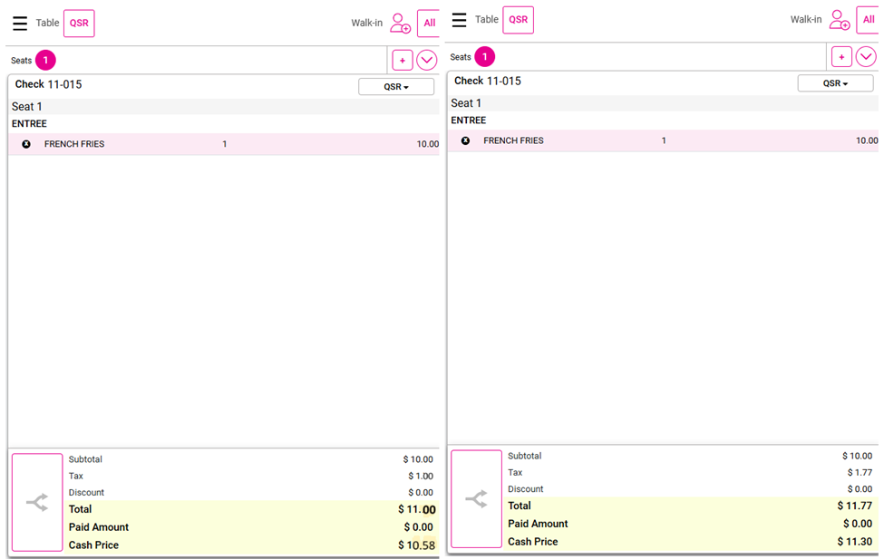884x559 pixels.
Task: Select the QSR table tab in the left panel
Action: 79,24
